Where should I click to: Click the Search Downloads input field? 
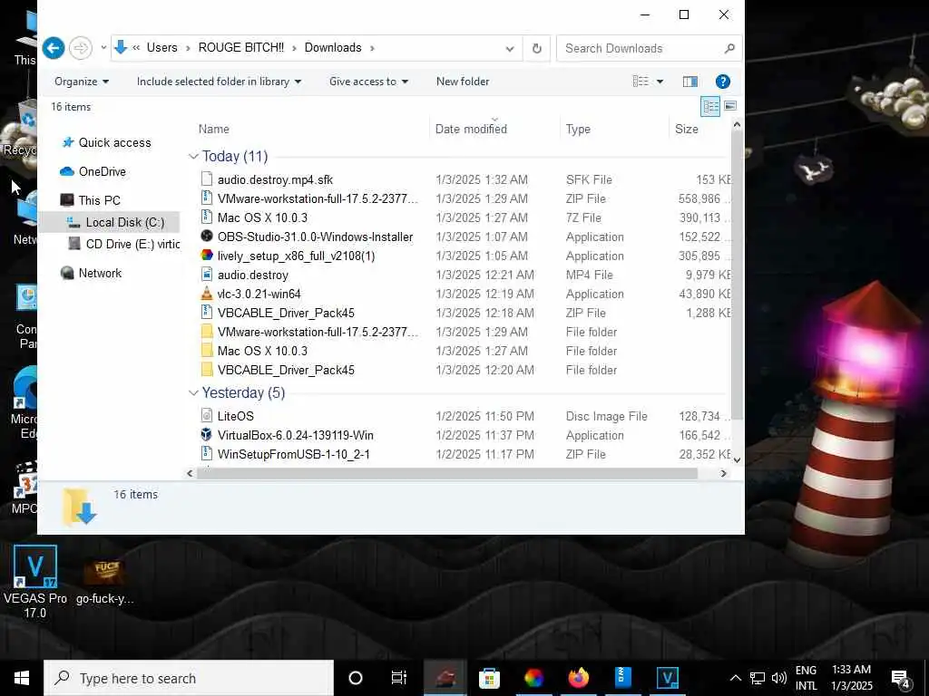point(640,49)
